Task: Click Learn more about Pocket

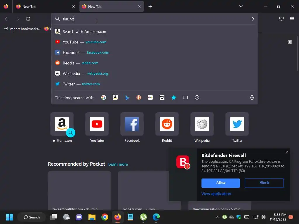Action: (x=118, y=164)
